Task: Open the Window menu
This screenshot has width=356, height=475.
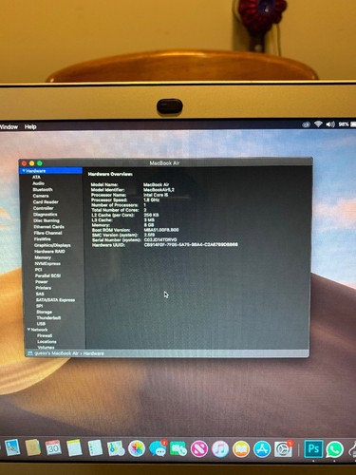Action: click(x=9, y=127)
